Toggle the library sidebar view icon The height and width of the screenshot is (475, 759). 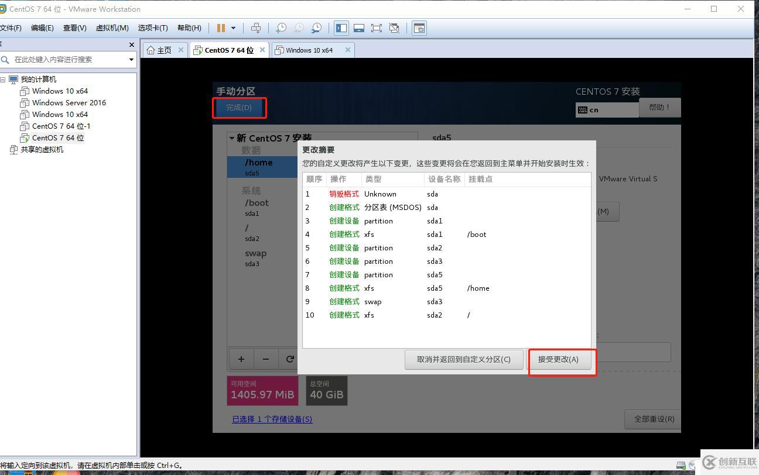341,27
